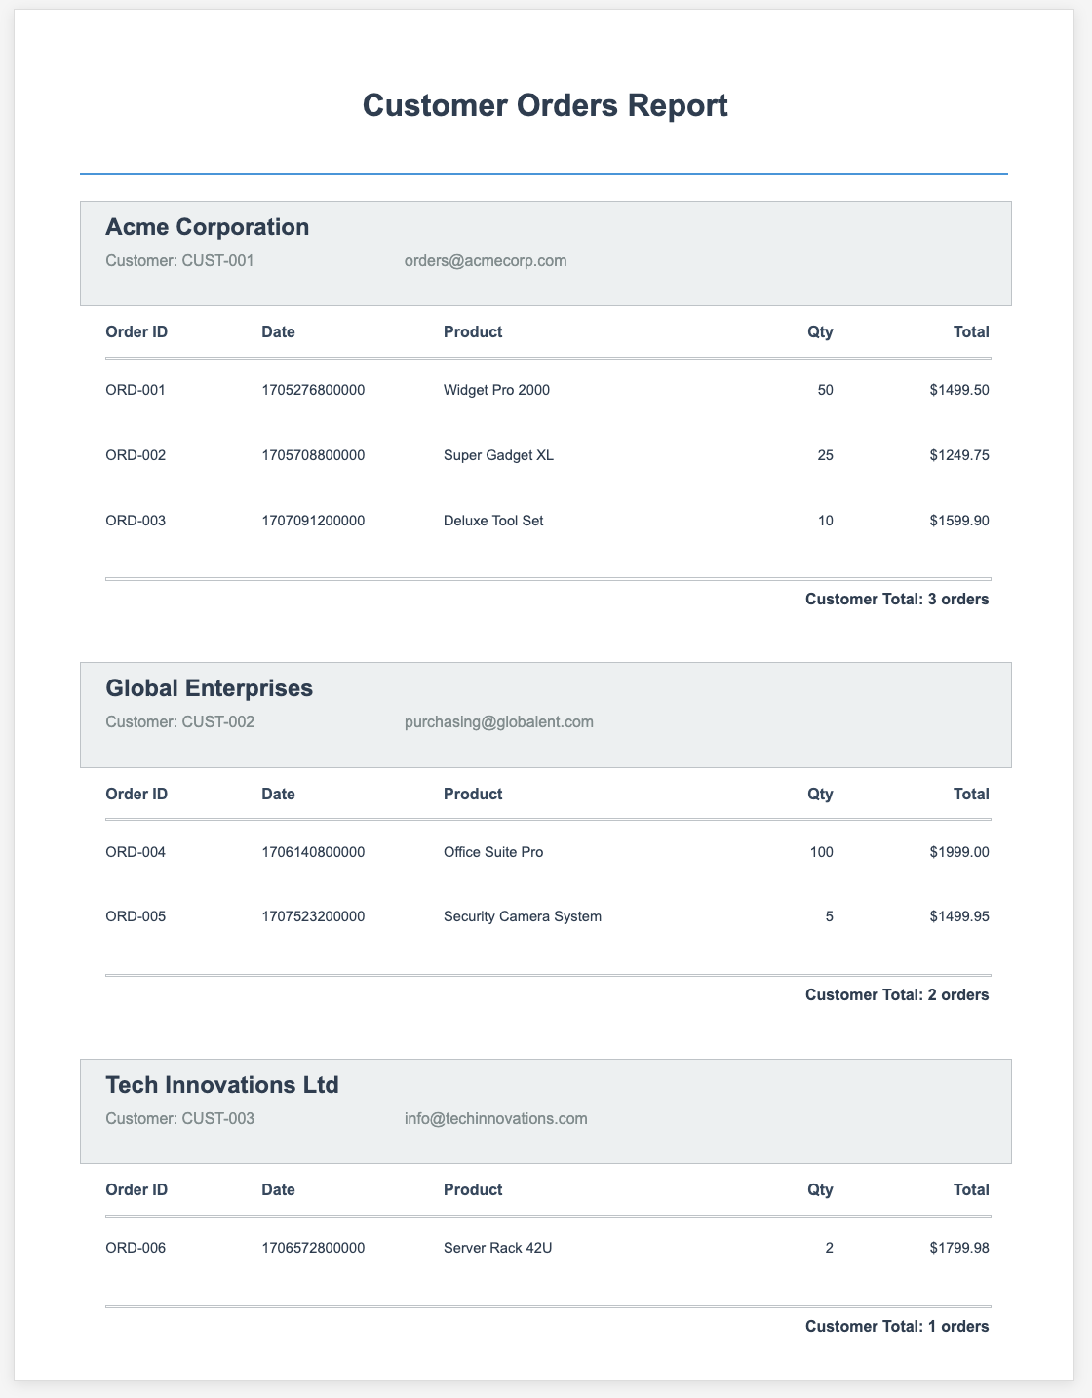Screen dimensions: 1092x1398
Task: Click the info@techinnovations.com email address
Action: (495, 1118)
